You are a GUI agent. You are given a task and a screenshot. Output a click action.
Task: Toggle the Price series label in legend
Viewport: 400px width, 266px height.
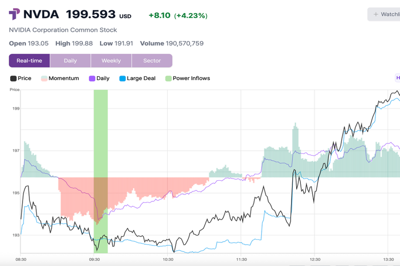[x=24, y=78]
